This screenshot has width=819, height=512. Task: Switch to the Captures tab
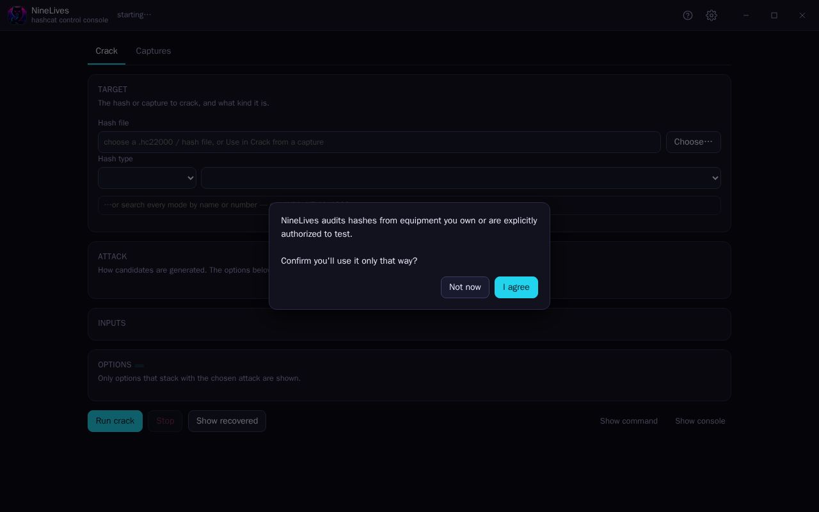[154, 51]
